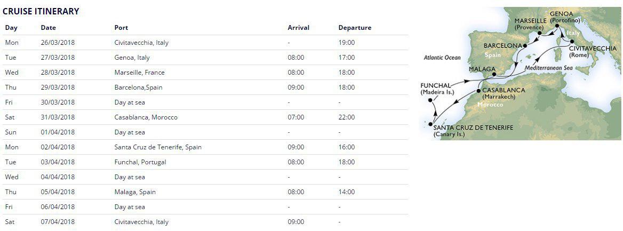Click Funchal, Portugal in the table
The height and width of the screenshot is (231, 623).
(140, 162)
